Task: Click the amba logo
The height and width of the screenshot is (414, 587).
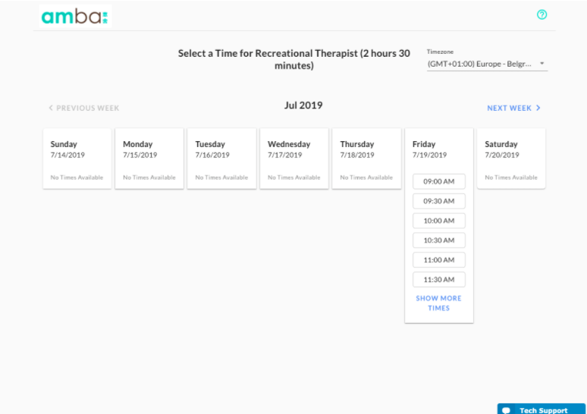Action: [x=75, y=16]
